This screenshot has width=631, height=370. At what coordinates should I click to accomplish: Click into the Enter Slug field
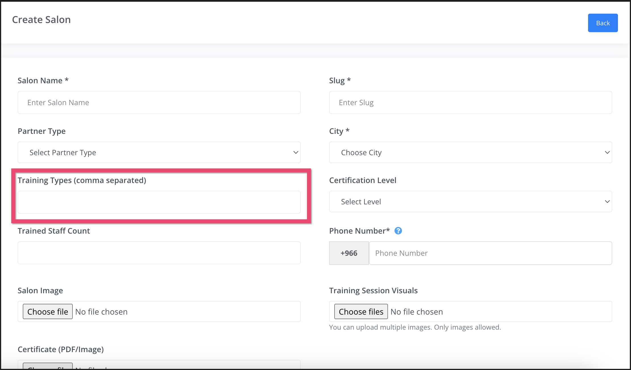point(470,103)
